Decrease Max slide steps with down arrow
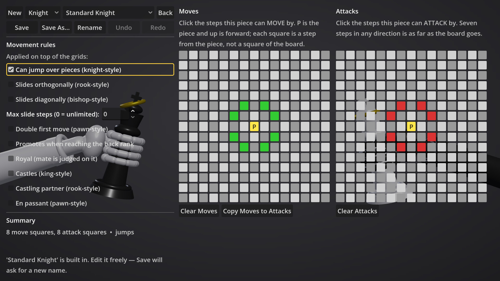This screenshot has width=500, height=281. pos(133,117)
